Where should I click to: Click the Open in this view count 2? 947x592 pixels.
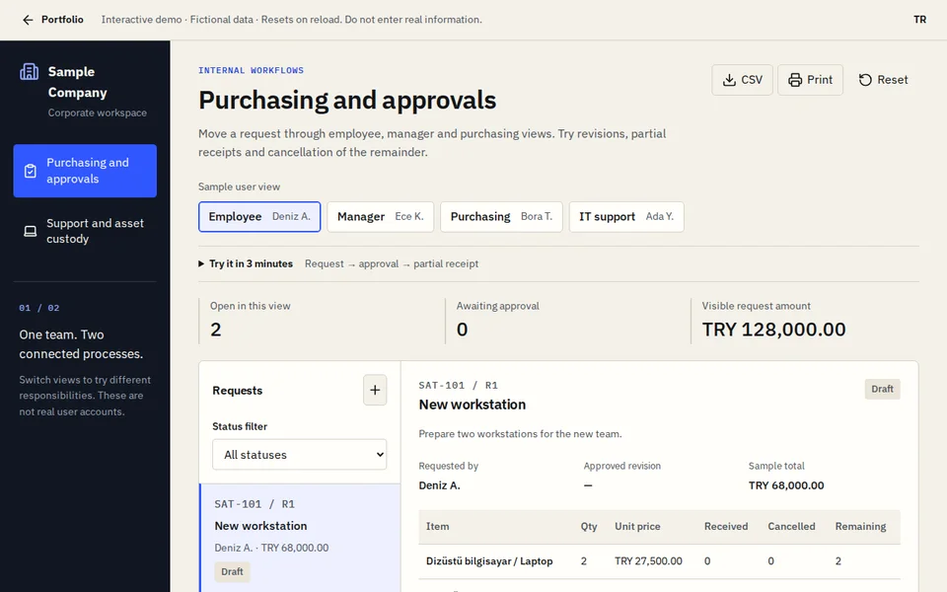pos(216,330)
